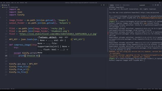Image resolution: width=162 pixels, height=91 pixels.
Task: Switch to the Problems panel tab
Action: (117, 5)
